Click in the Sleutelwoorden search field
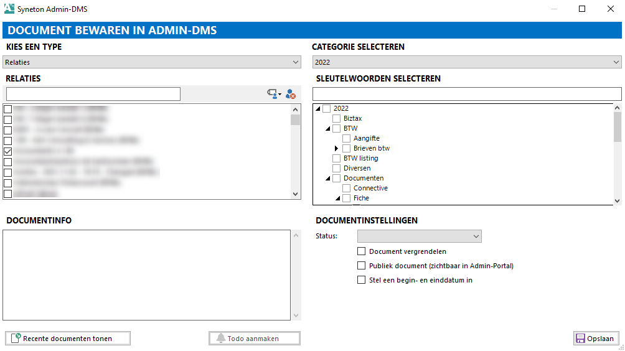 [x=466, y=94]
